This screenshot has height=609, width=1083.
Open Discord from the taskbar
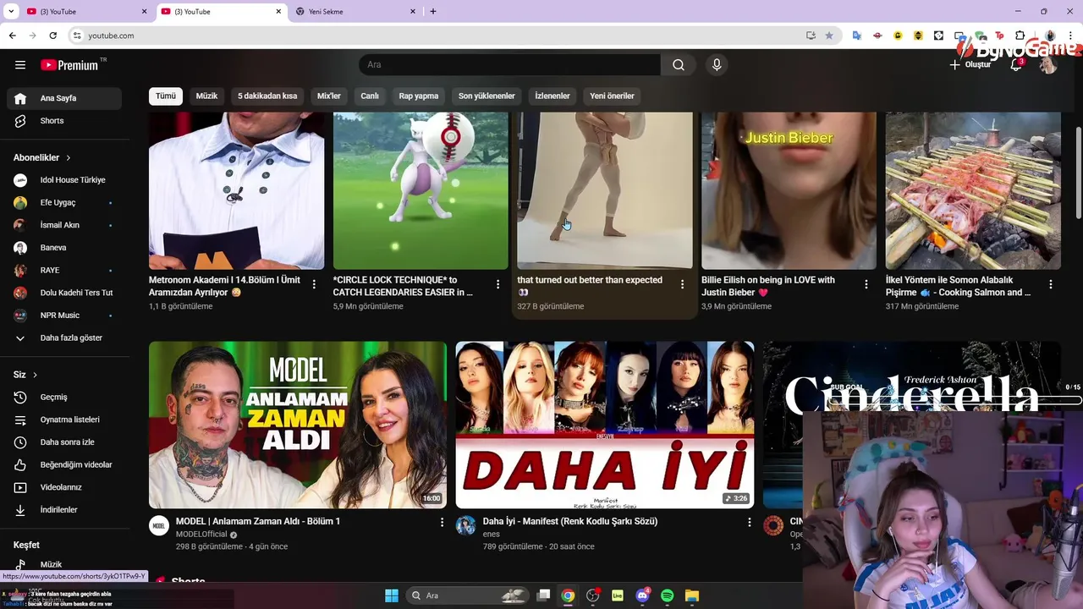pyautogui.click(x=642, y=595)
